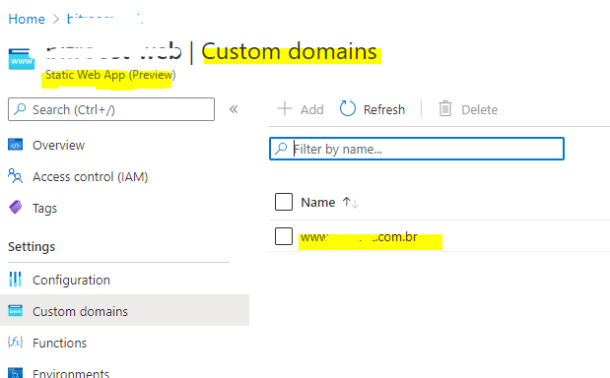Sort by Name using the arrows icon
Image resolution: width=610 pixels, height=378 pixels.
(350, 203)
